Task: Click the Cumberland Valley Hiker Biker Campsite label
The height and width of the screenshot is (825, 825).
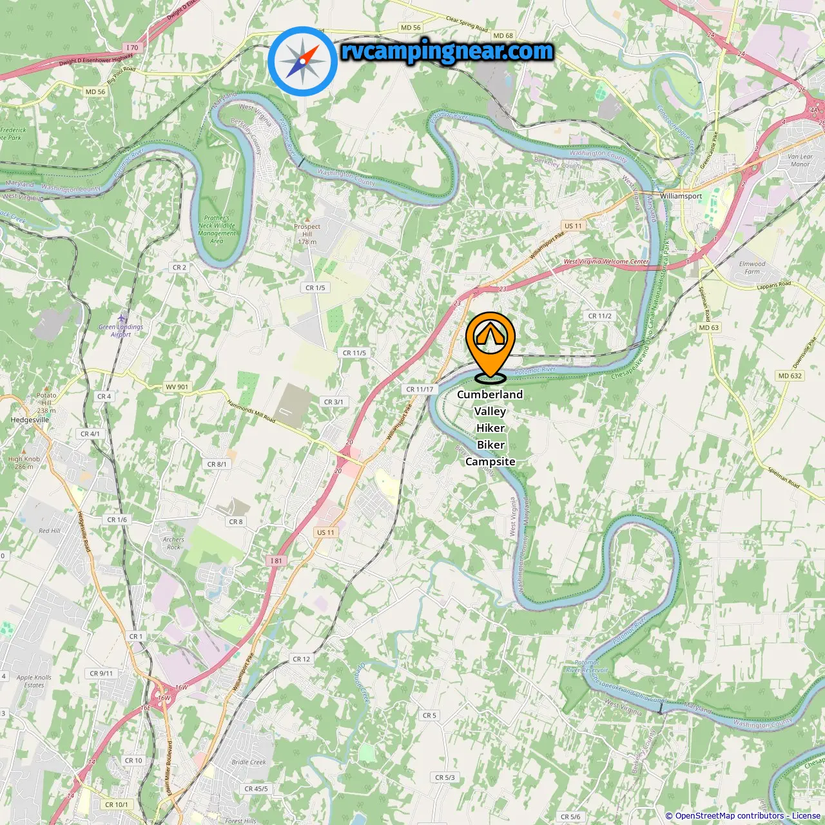Action: (490, 428)
